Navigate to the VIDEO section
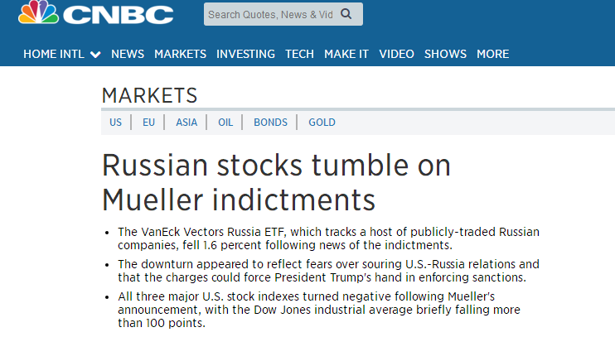615x337 pixels. (396, 54)
